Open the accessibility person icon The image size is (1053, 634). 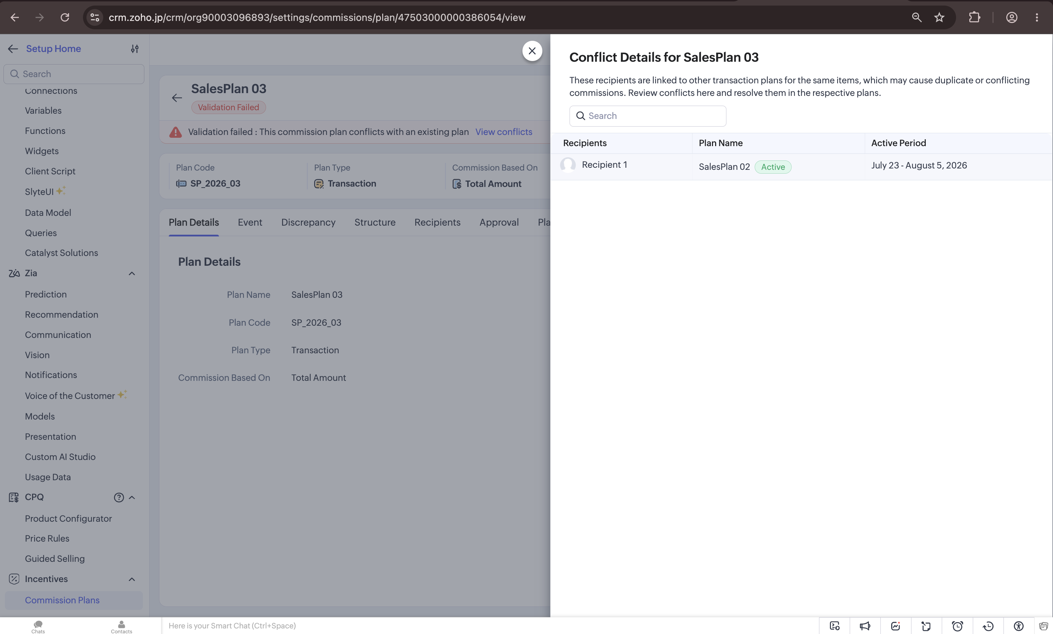pyautogui.click(x=1018, y=626)
